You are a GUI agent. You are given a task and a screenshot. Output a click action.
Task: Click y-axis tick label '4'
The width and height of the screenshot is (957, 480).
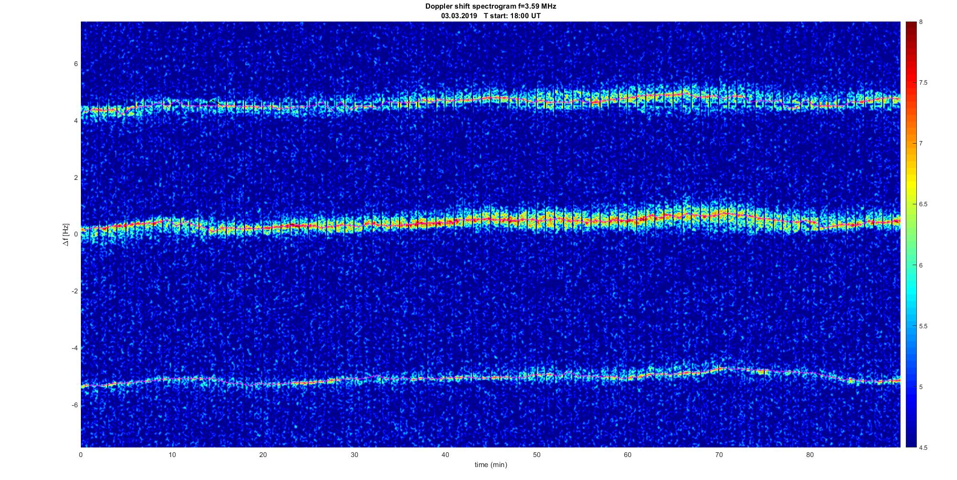76,121
